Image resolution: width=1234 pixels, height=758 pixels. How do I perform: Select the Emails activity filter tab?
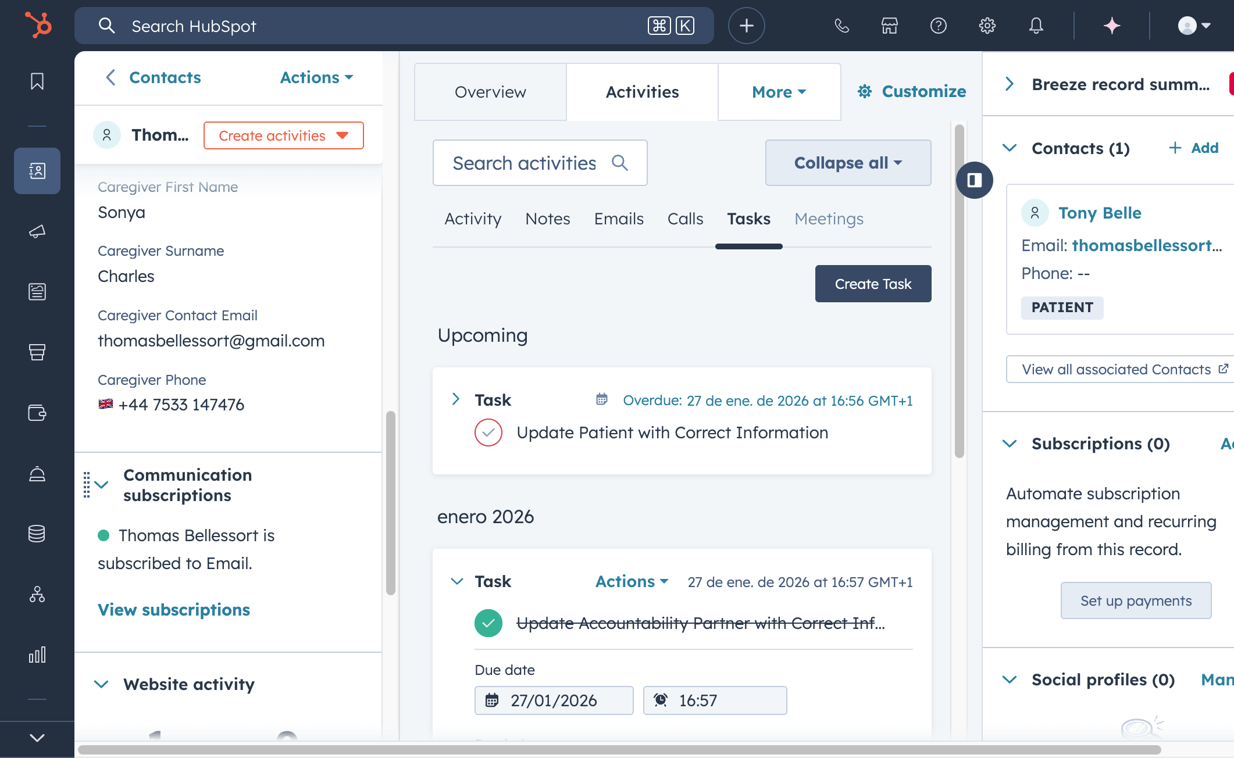pyautogui.click(x=619, y=219)
